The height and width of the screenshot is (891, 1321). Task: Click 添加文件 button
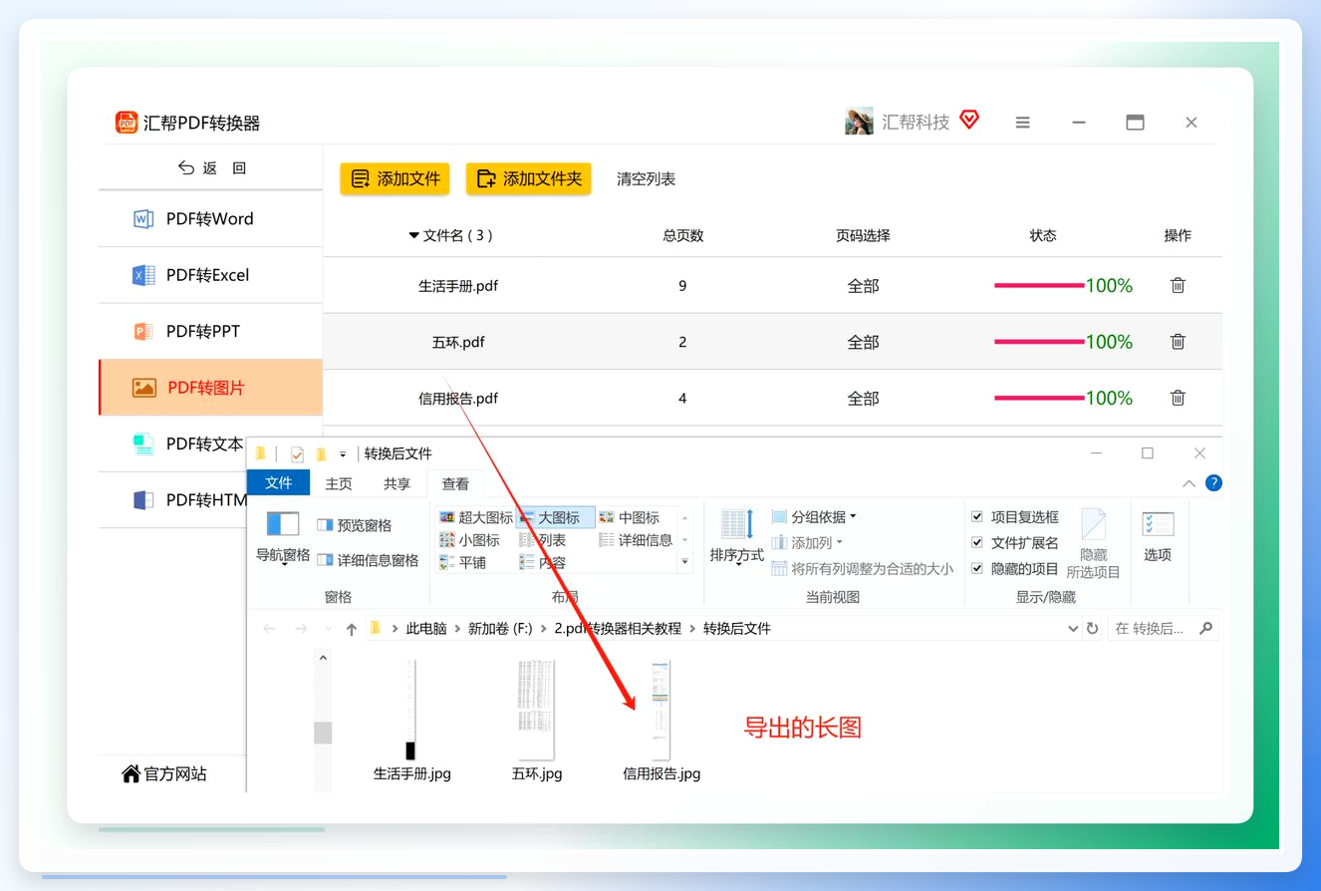396,178
